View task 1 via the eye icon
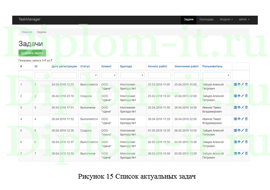Image resolution: width=270 pixels, height=190 pixels. pos(239,84)
